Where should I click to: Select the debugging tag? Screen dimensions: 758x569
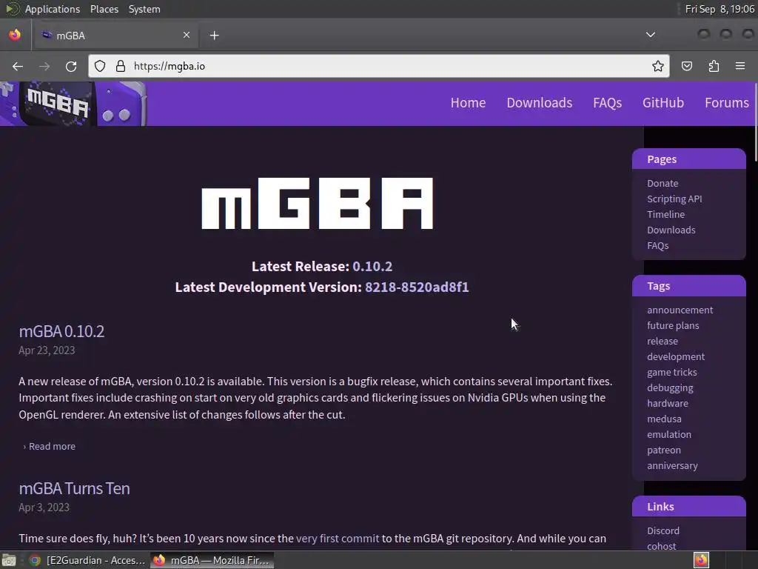pos(670,388)
